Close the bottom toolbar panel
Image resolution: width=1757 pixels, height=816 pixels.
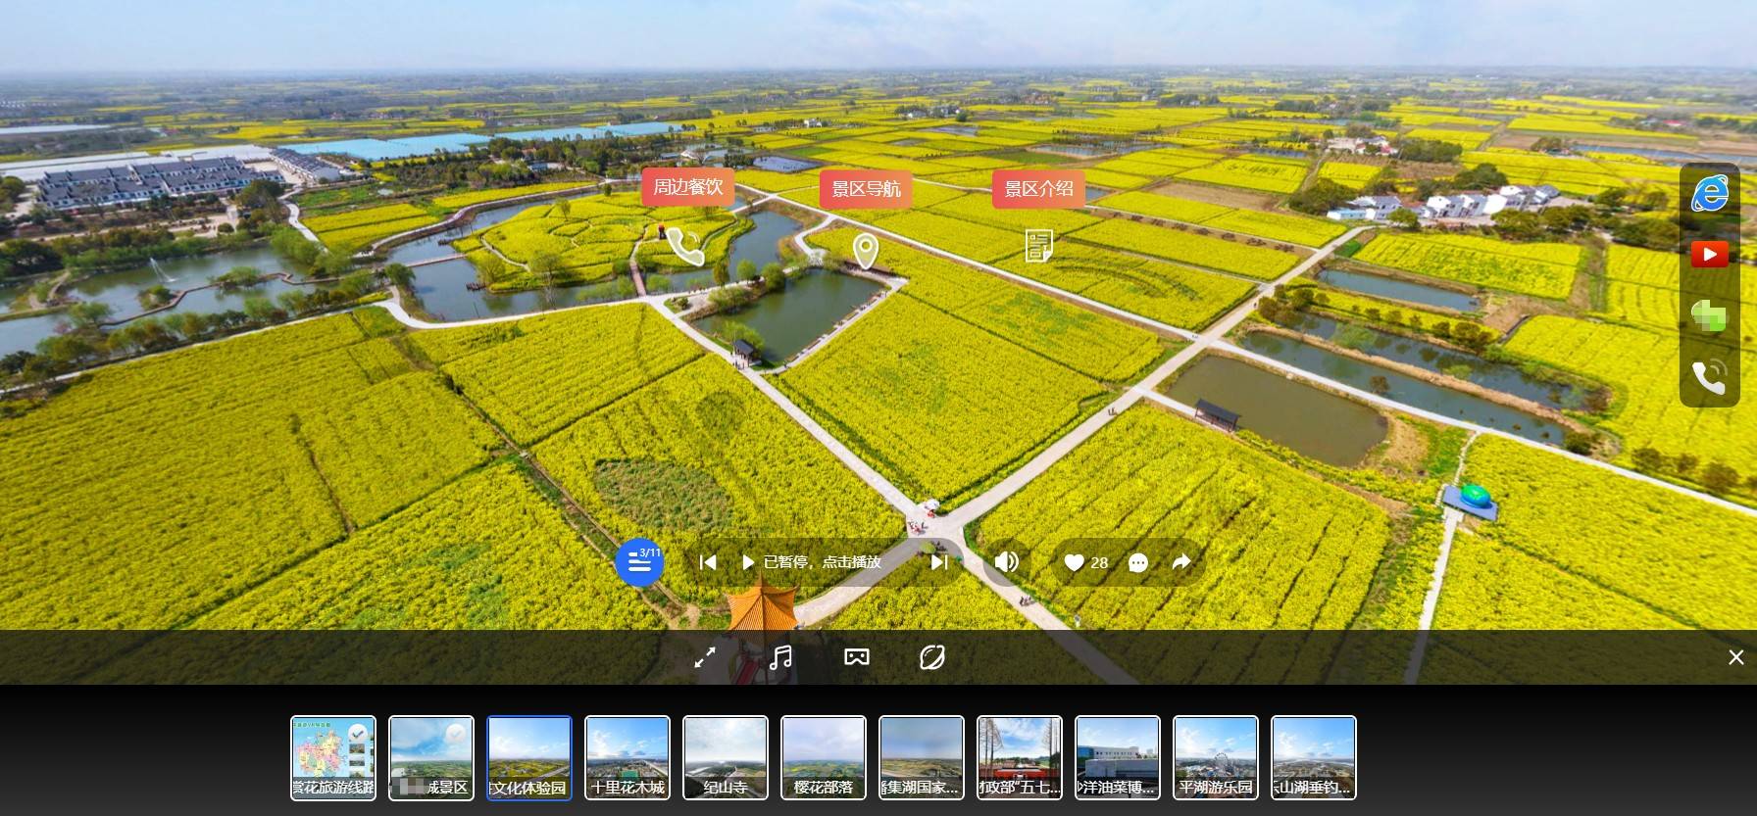pyautogui.click(x=1735, y=657)
